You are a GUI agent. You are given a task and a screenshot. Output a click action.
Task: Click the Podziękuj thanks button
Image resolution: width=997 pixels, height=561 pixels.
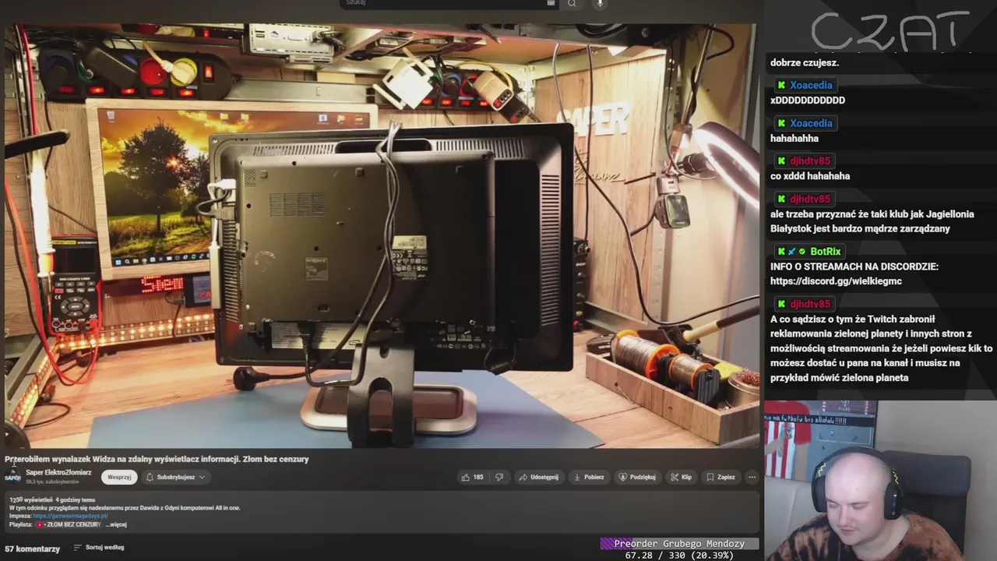coord(637,477)
